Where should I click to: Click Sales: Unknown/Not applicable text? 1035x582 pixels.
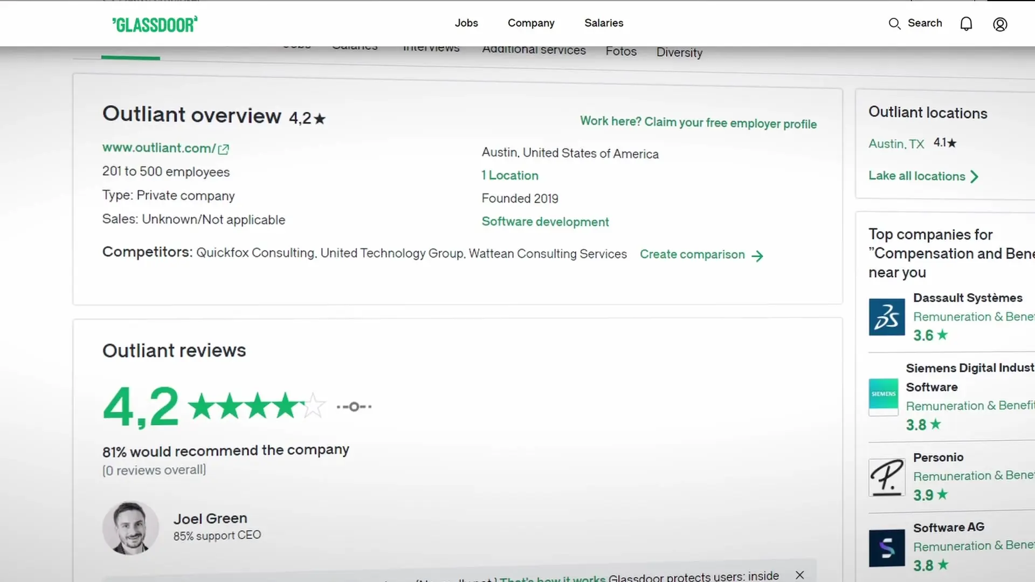[194, 219]
